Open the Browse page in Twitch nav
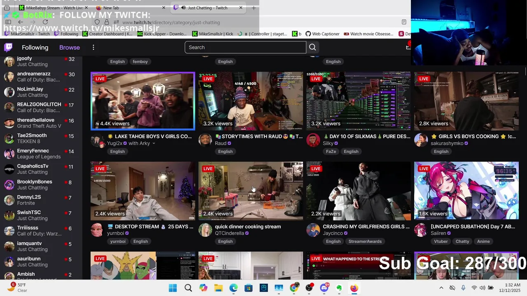The height and width of the screenshot is (296, 527). point(70,47)
